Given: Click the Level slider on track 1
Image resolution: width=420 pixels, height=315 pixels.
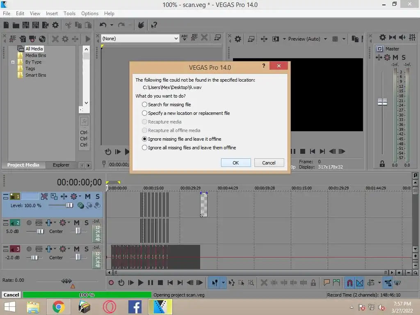Looking at the screenshot, I should 69,205.
